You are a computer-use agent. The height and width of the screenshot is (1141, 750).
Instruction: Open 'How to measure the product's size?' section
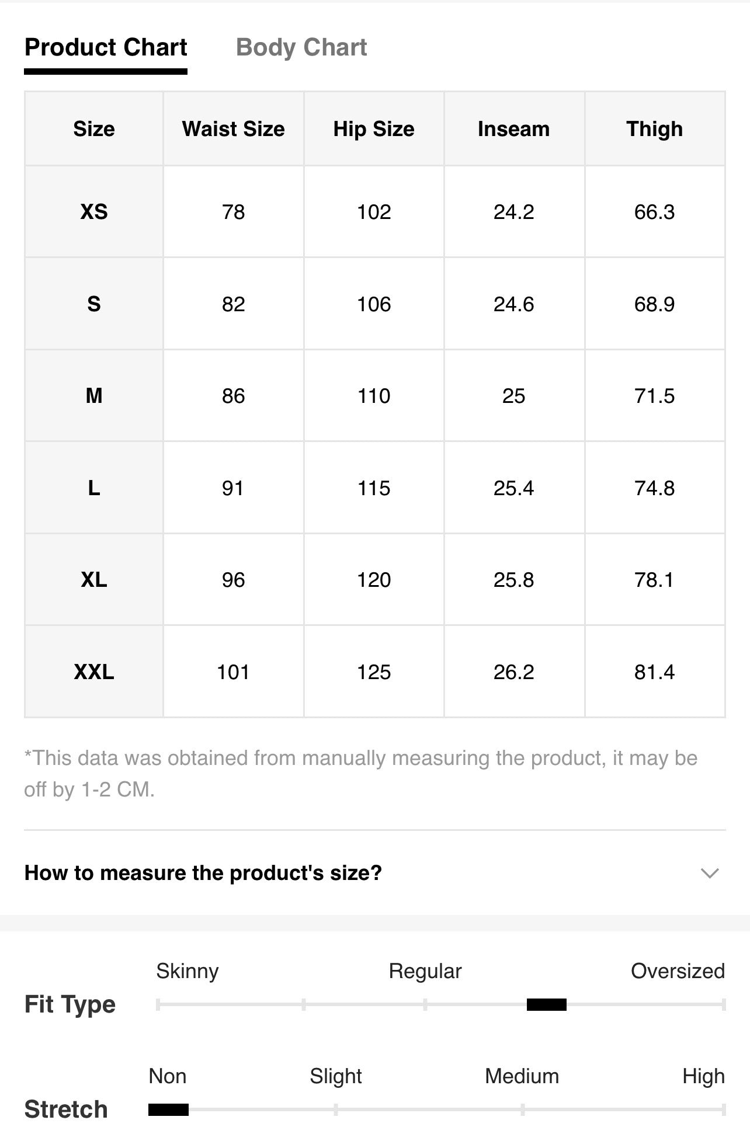click(375, 873)
